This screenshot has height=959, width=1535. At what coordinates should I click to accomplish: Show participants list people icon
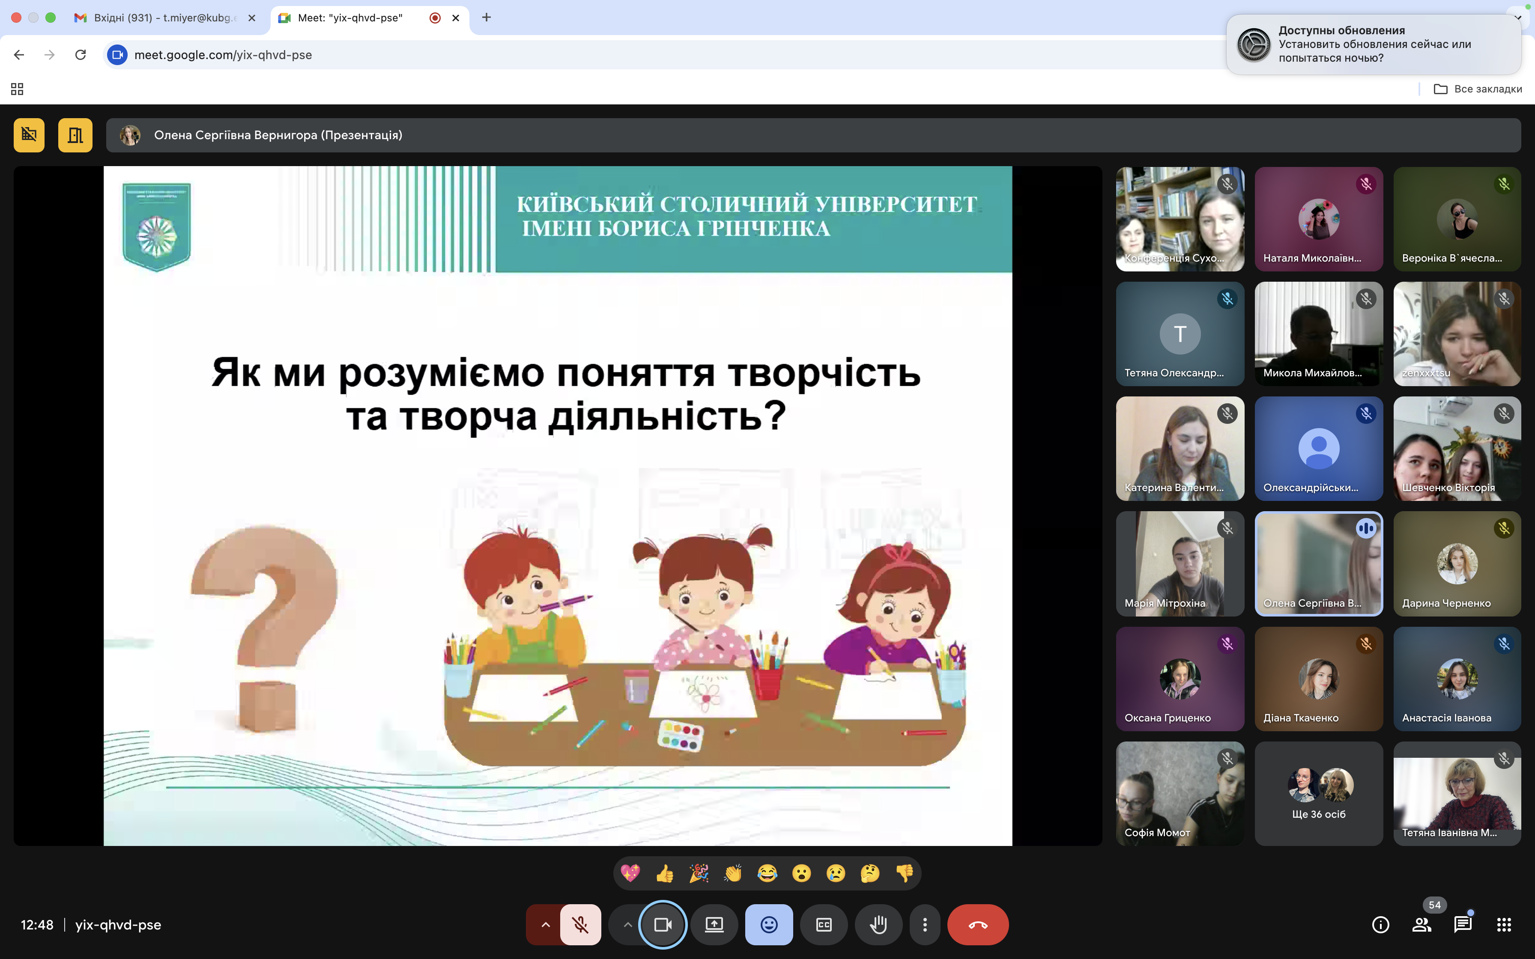point(1422,925)
